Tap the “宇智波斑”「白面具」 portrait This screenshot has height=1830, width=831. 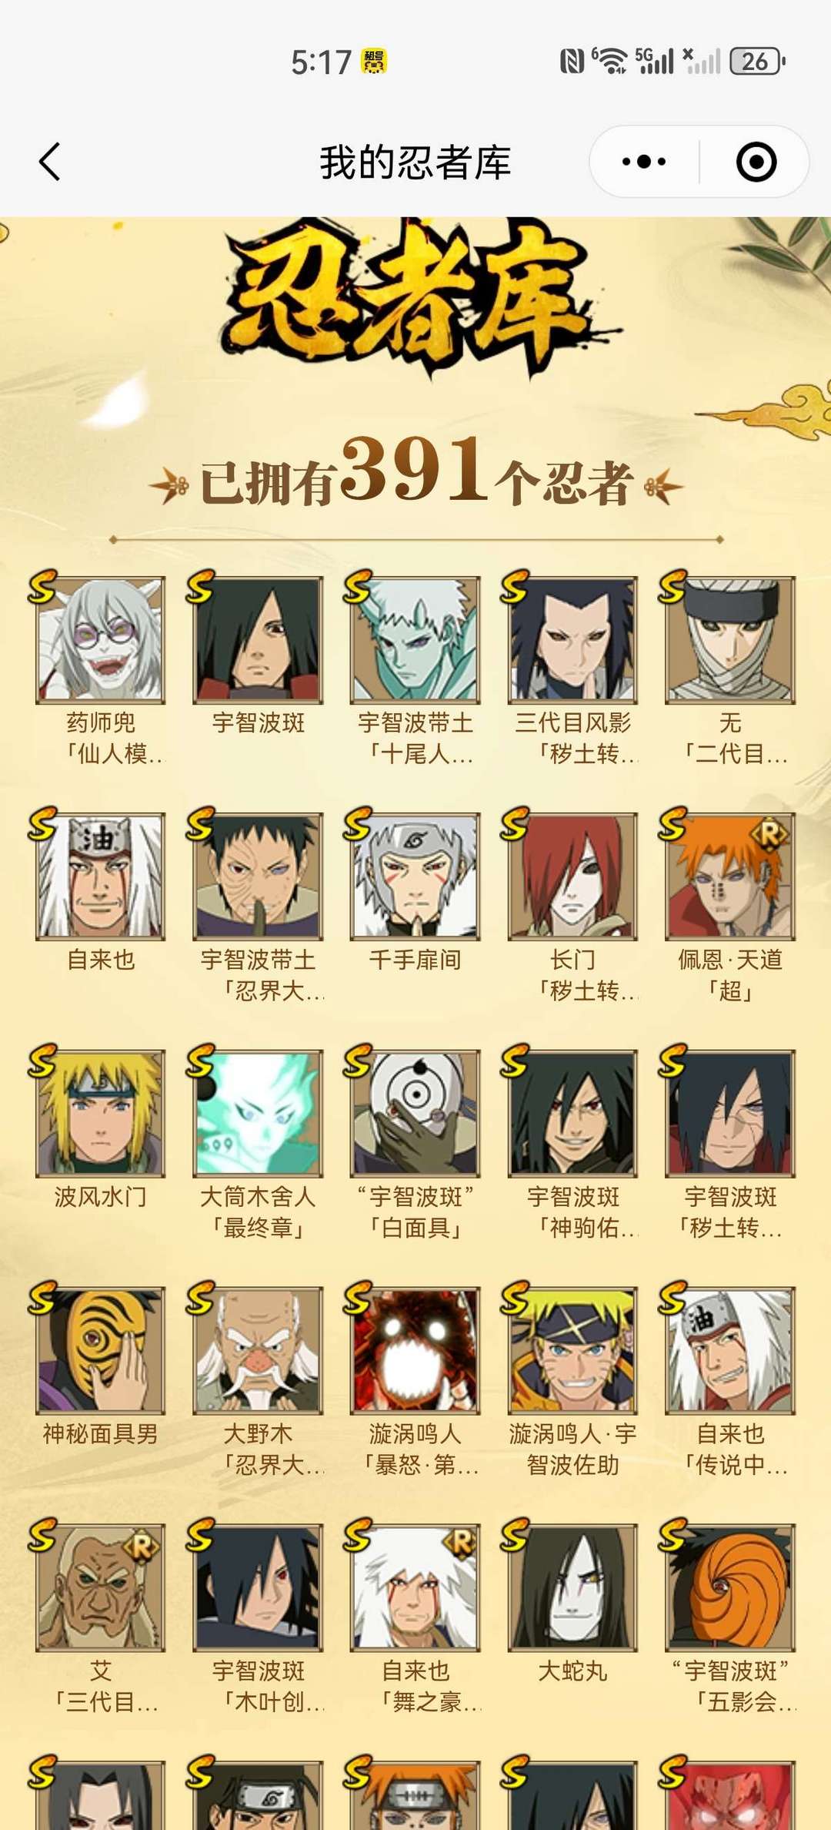click(x=415, y=1113)
